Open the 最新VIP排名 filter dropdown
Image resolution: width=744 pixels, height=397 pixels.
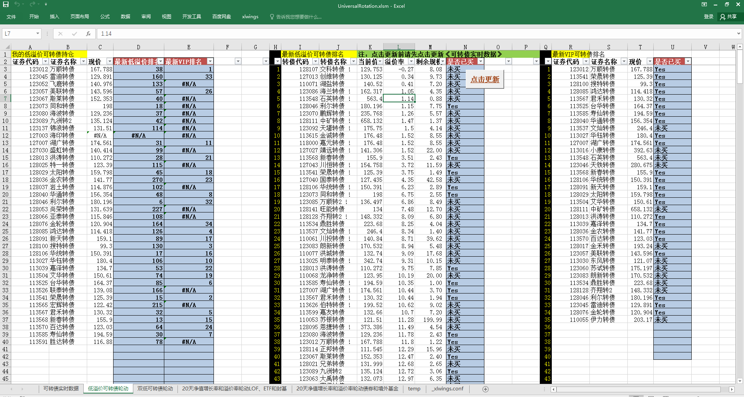(210, 62)
